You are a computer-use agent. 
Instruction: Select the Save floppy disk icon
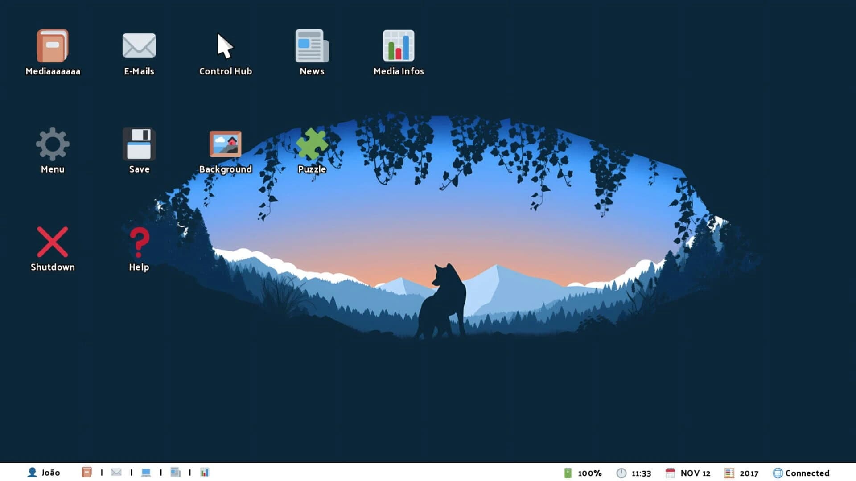coord(139,144)
